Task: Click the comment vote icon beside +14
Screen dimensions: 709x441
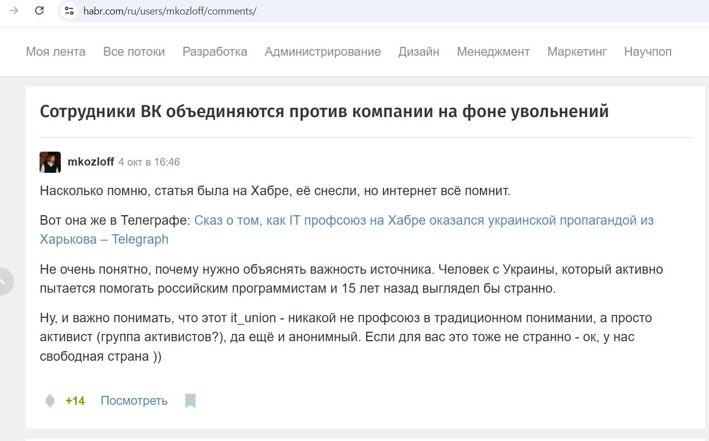Action: (50, 400)
